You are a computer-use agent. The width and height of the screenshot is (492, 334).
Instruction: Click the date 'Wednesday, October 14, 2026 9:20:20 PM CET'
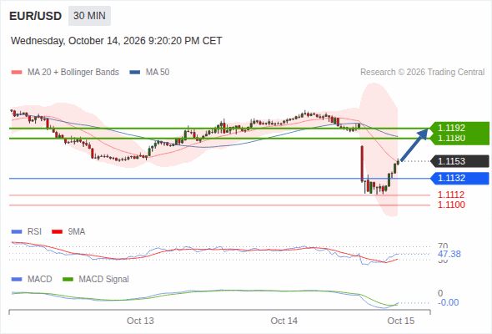pos(117,41)
